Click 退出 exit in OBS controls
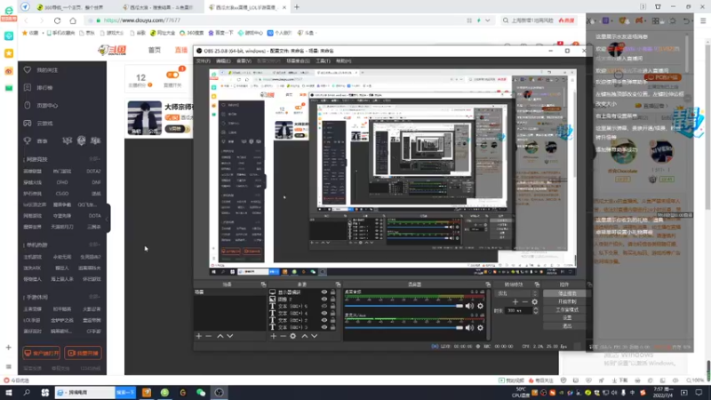Screen dimensions: 711x400 [x=567, y=326]
